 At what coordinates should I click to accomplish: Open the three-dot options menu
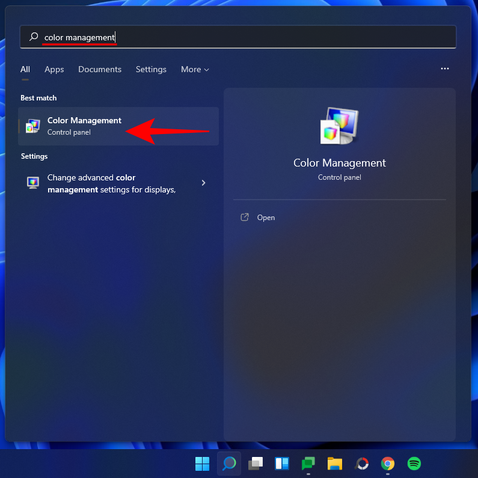445,69
